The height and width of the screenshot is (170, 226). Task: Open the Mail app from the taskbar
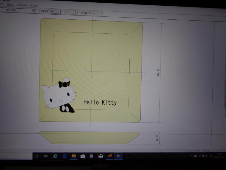click(101, 156)
